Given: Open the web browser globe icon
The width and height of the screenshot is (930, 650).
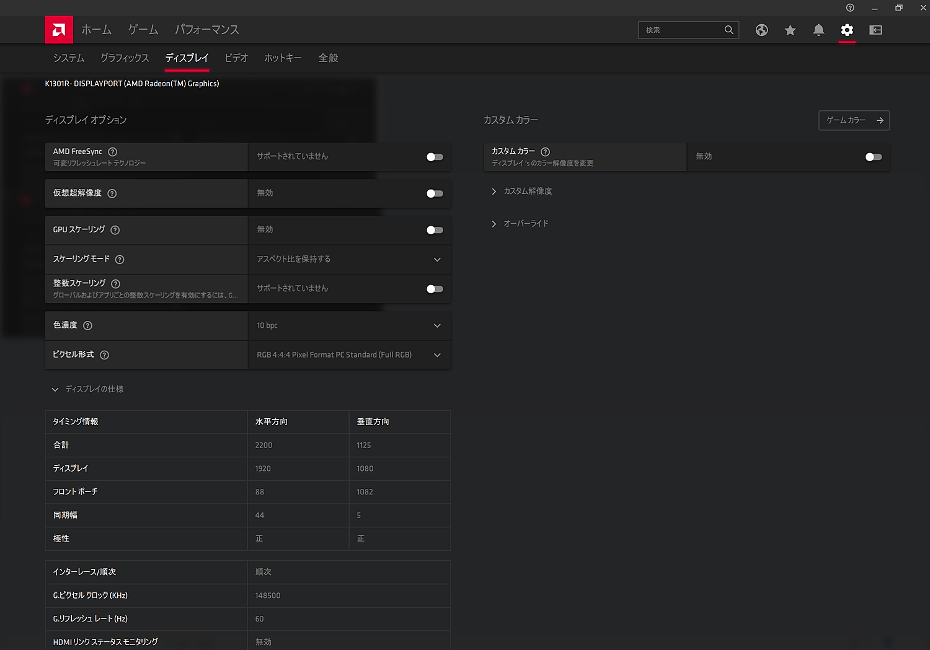Looking at the screenshot, I should coord(761,30).
